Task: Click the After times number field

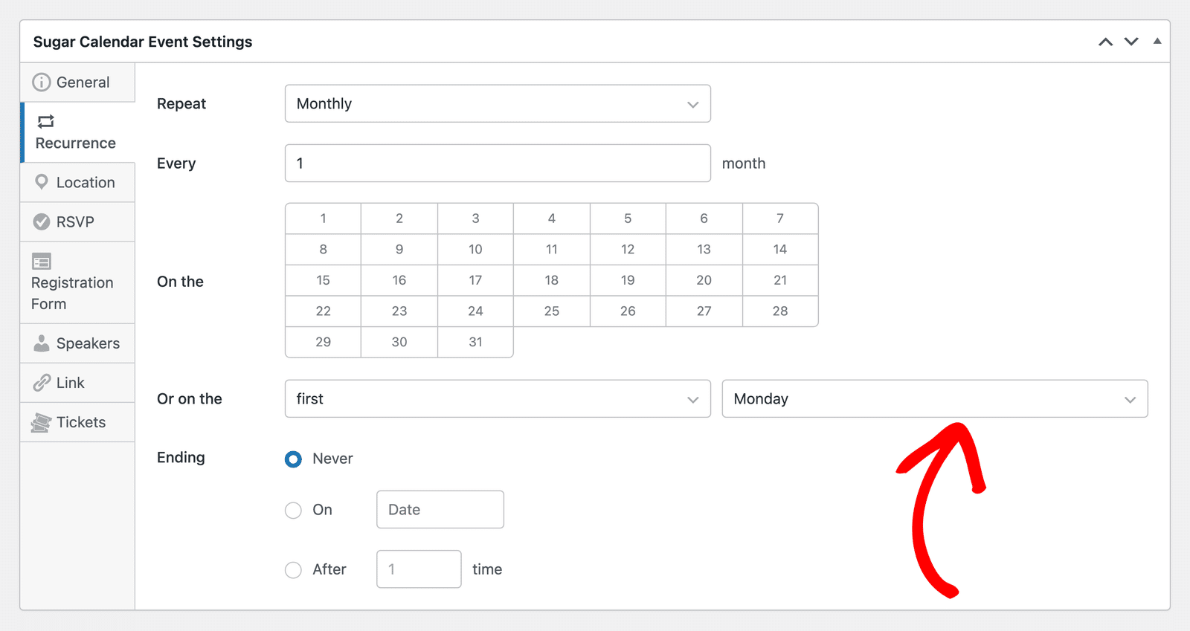Action: 419,569
